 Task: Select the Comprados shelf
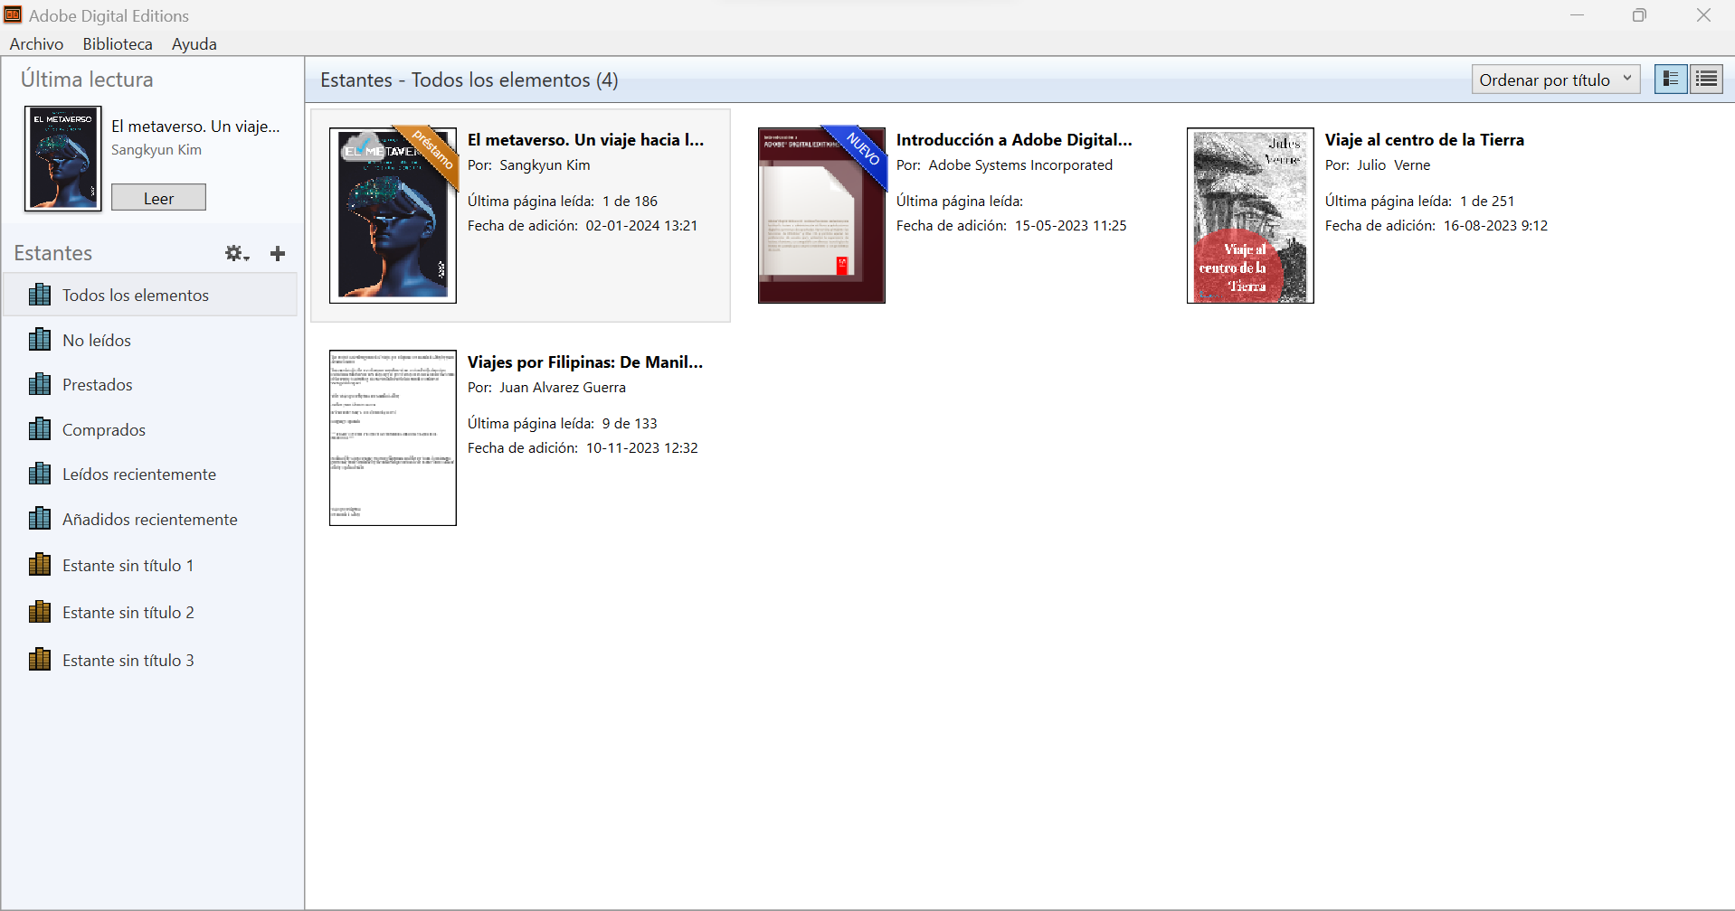click(150, 429)
